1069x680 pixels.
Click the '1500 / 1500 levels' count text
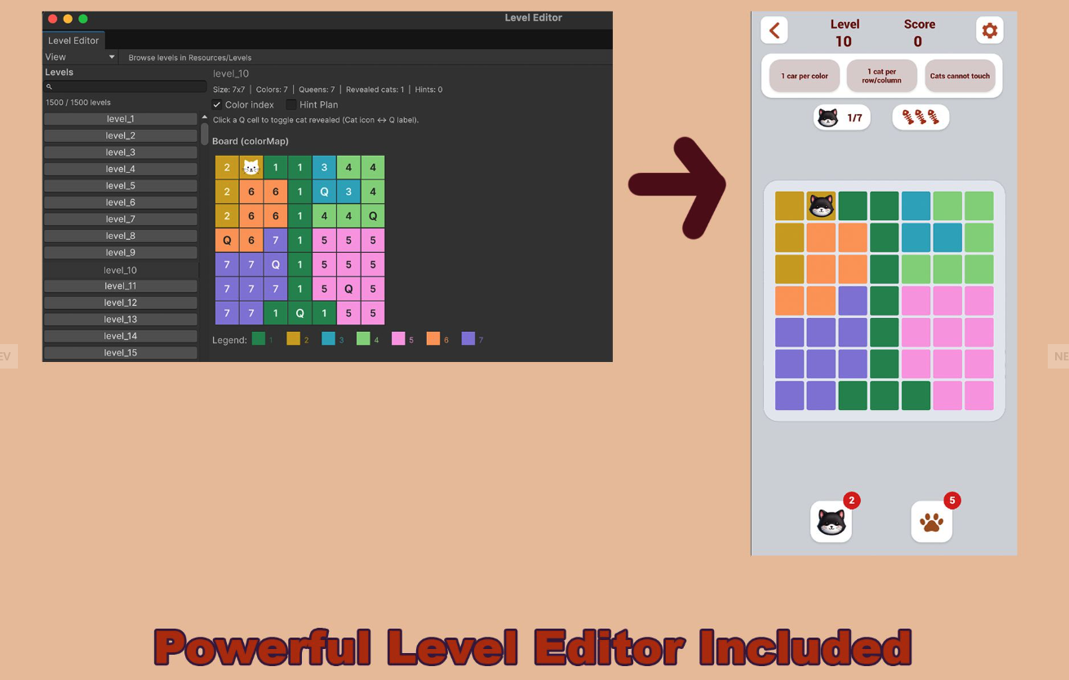point(78,103)
